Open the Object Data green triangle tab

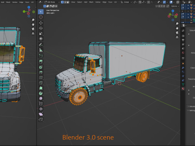[x=183, y=84]
